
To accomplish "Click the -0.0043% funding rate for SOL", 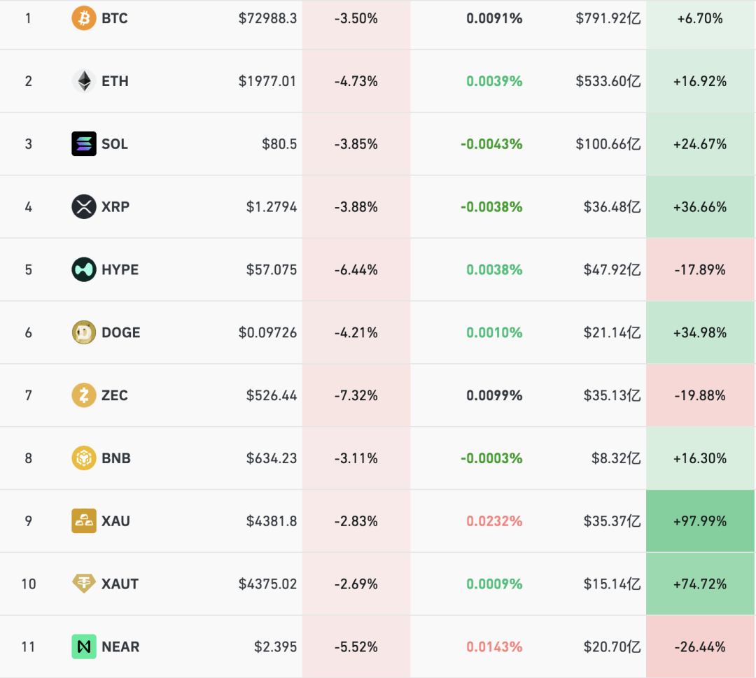I will pyautogui.click(x=491, y=143).
